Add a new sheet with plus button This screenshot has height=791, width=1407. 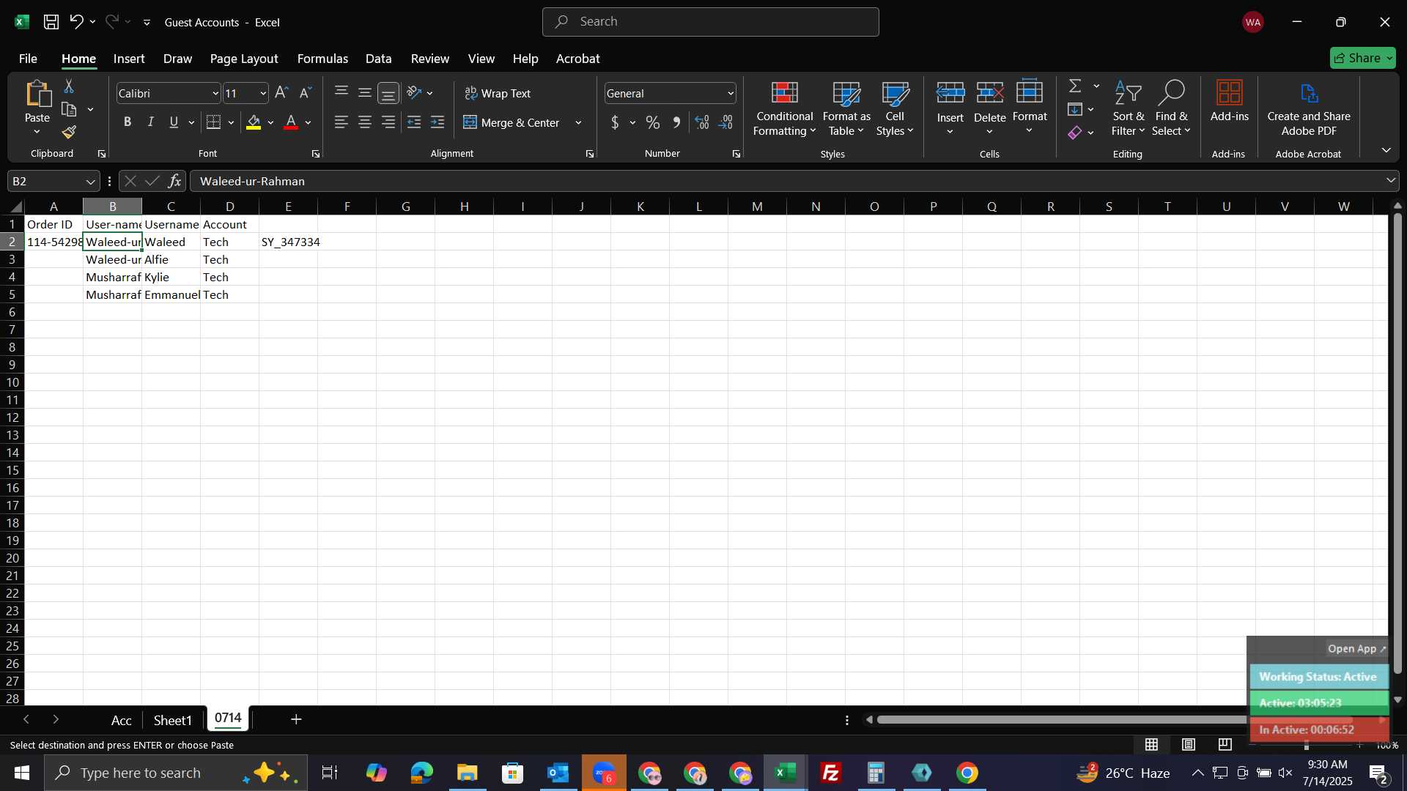pos(296,719)
